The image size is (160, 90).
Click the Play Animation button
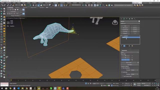(x=127, y=83)
